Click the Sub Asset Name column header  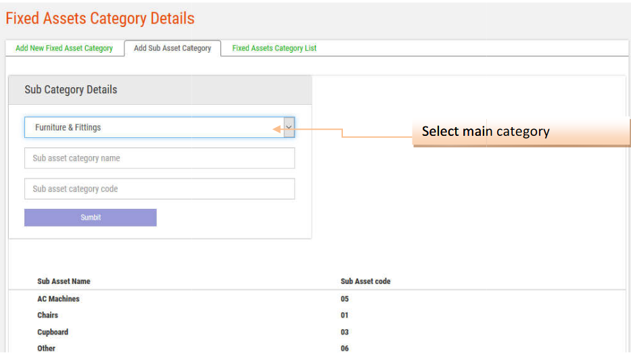coord(64,281)
